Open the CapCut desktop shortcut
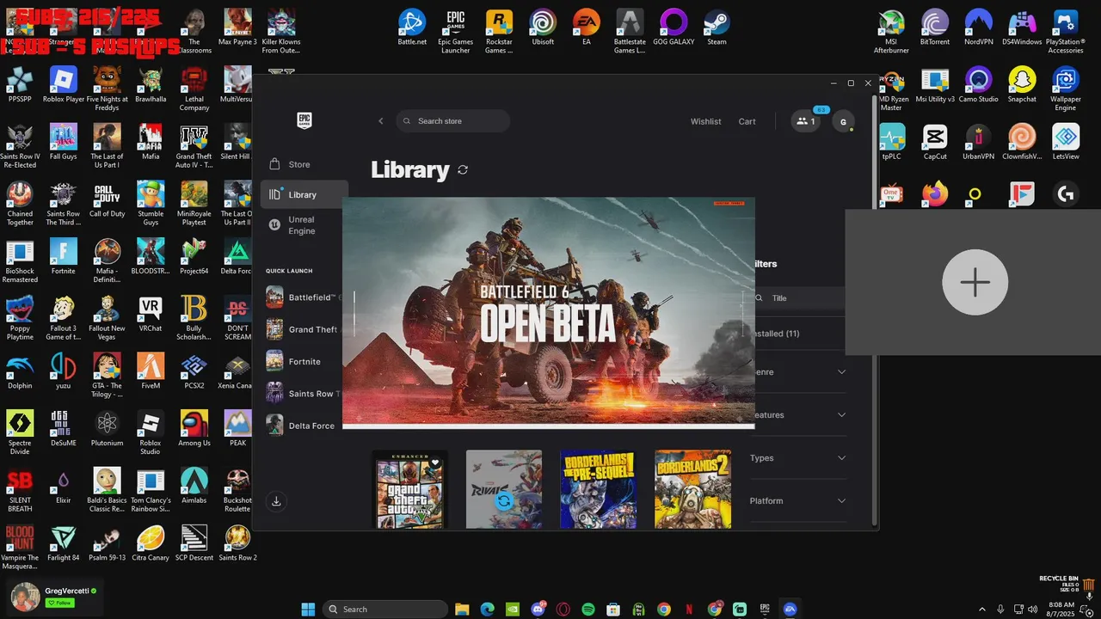 tap(935, 144)
